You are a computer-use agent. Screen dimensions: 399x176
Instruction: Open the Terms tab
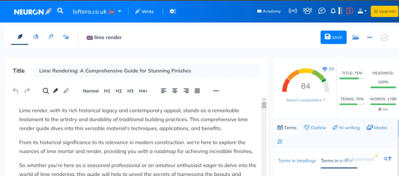(287, 127)
